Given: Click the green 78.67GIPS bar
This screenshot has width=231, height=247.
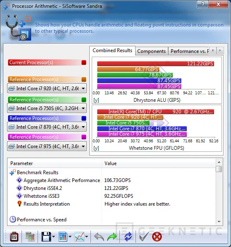Looking at the screenshot, I should 135,75.
